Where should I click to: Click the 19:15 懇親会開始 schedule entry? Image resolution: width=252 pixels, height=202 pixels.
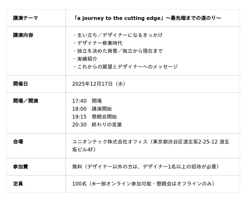(x=94, y=117)
